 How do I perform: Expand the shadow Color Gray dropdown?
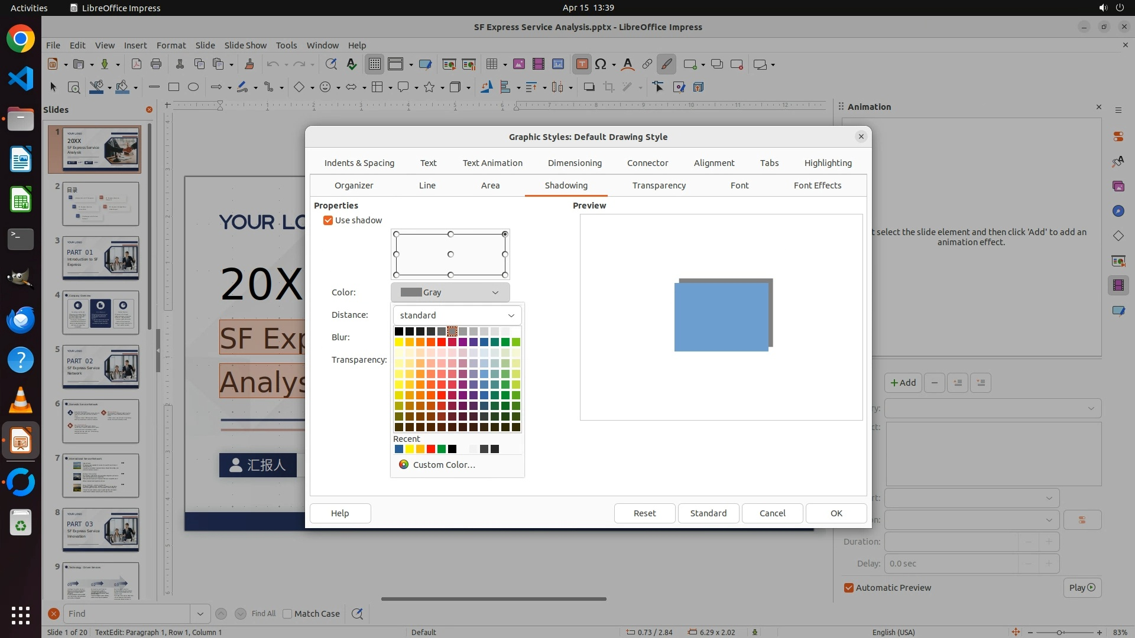click(450, 292)
